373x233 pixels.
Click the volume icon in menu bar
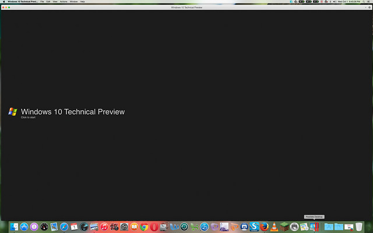tap(335, 1)
